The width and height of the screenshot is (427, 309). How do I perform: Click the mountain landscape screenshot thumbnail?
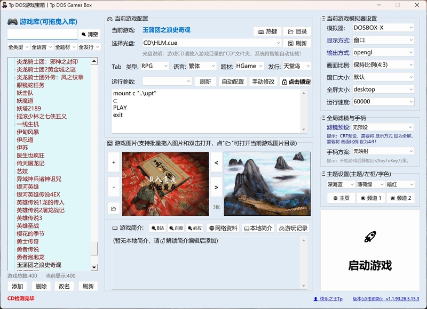267,184
